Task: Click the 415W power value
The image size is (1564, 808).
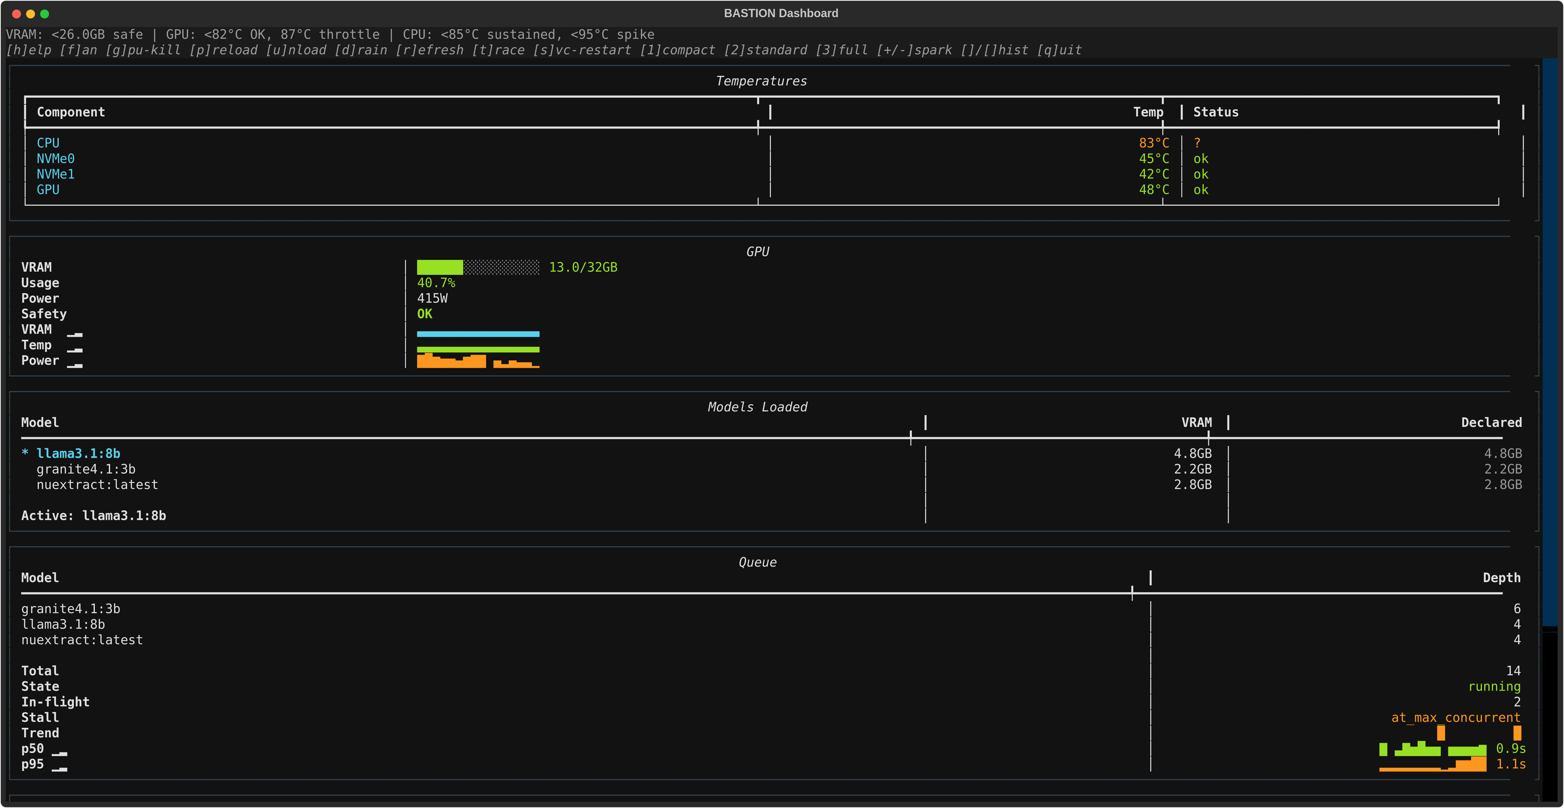Action: 432,299
